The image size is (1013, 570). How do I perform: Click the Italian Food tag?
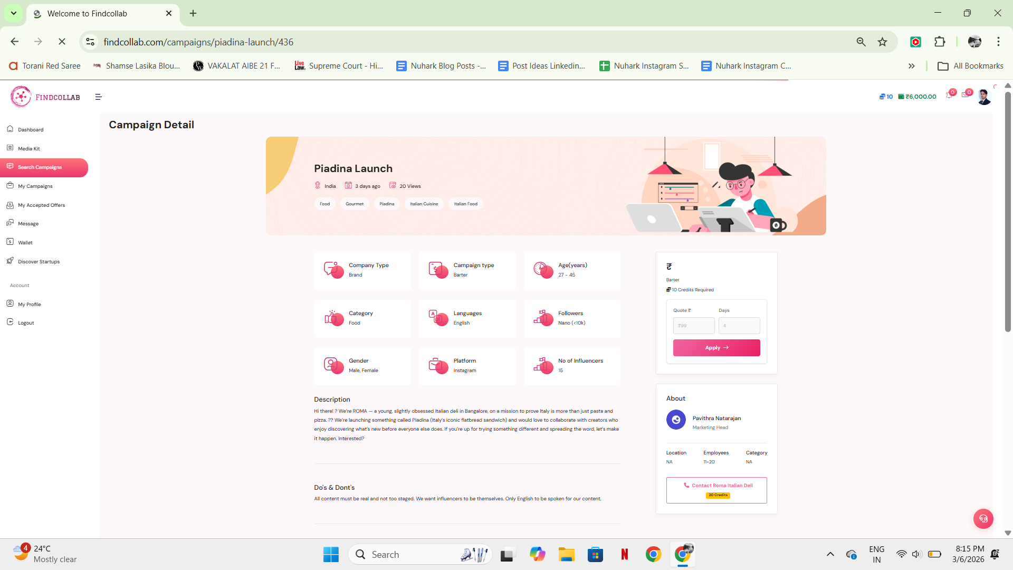point(466,204)
